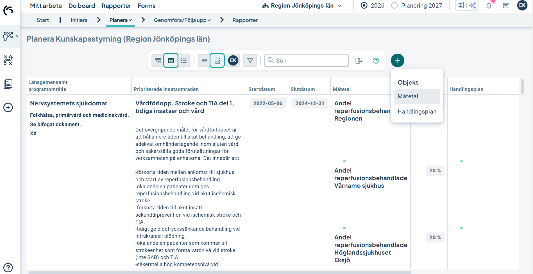
Task: Go to the Do board link
Action: tap(81, 6)
